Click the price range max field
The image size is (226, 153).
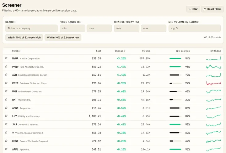coord(99,28)
